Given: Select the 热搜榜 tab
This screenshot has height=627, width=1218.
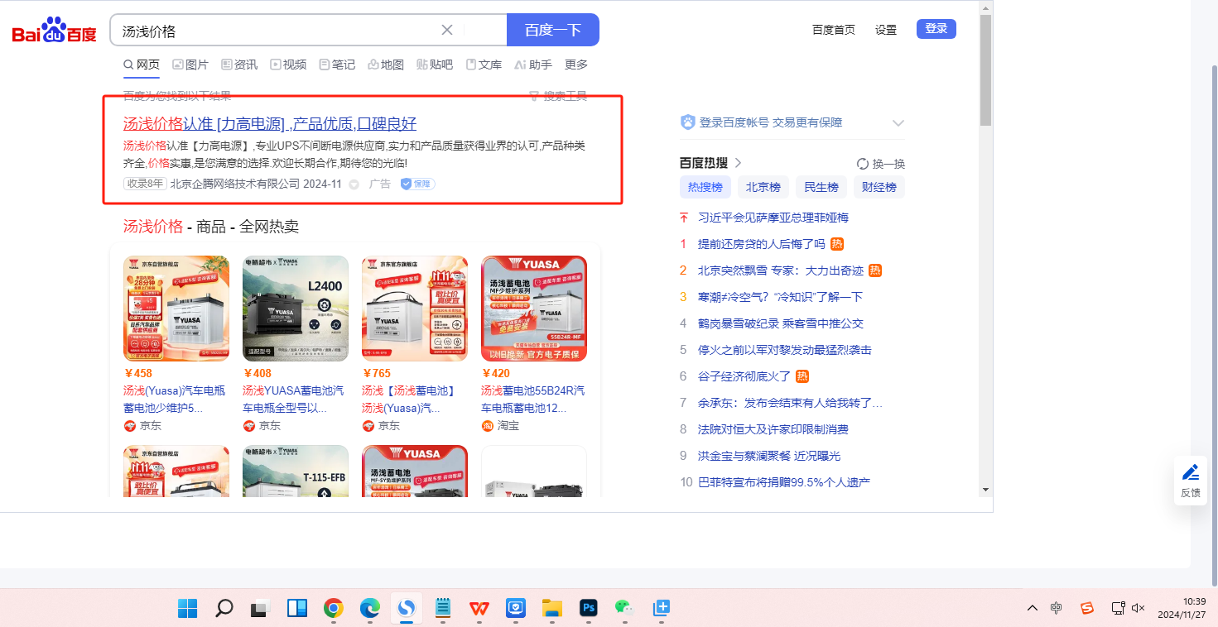Looking at the screenshot, I should [x=705, y=187].
